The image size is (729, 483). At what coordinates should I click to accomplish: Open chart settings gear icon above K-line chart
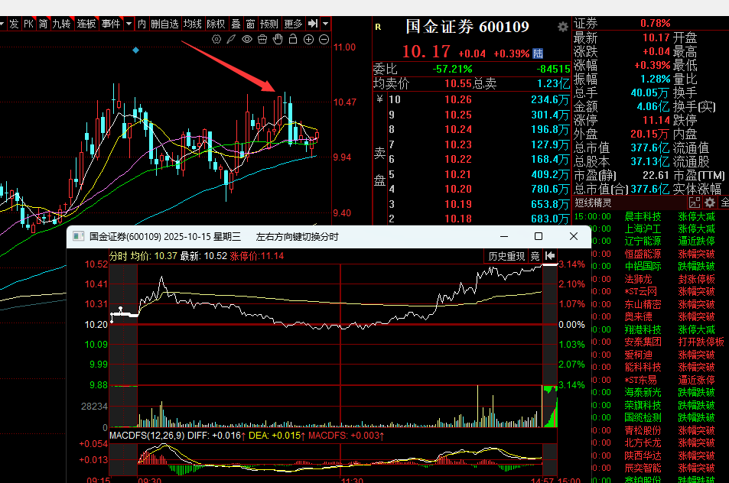pyautogui.click(x=216, y=40)
